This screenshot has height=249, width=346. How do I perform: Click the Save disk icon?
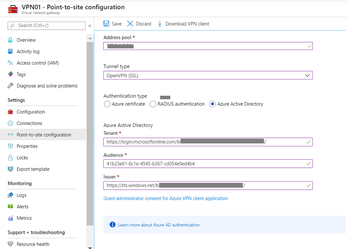106,24
